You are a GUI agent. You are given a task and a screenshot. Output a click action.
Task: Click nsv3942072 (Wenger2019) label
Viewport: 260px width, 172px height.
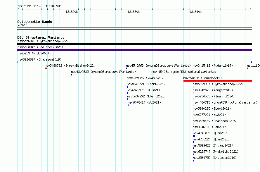[213, 90]
